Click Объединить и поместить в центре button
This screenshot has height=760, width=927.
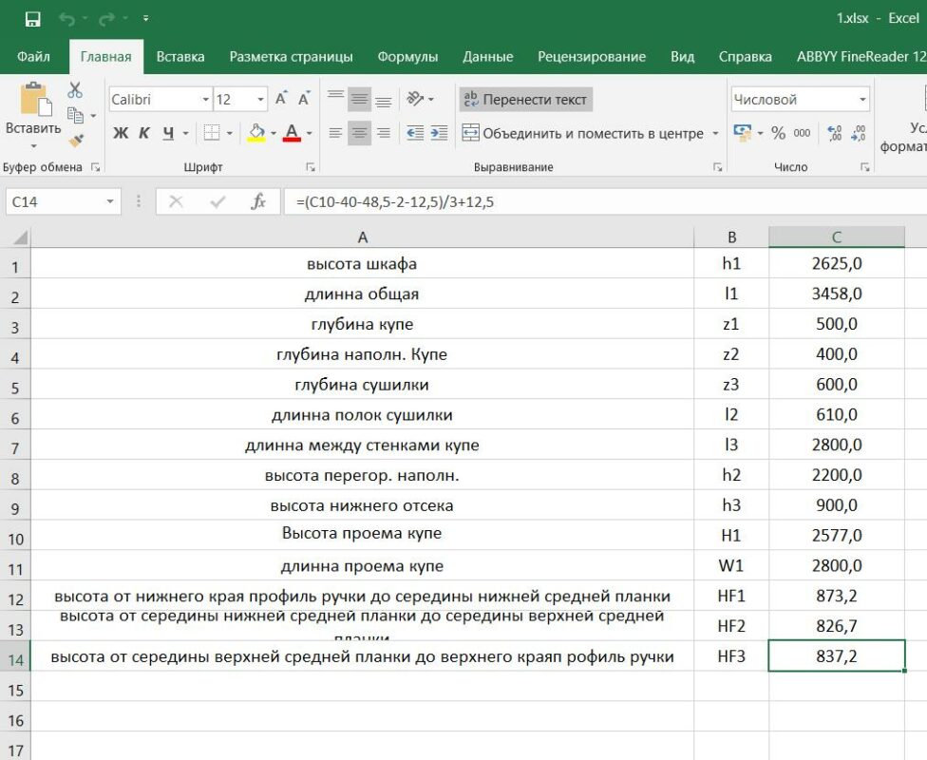582,133
